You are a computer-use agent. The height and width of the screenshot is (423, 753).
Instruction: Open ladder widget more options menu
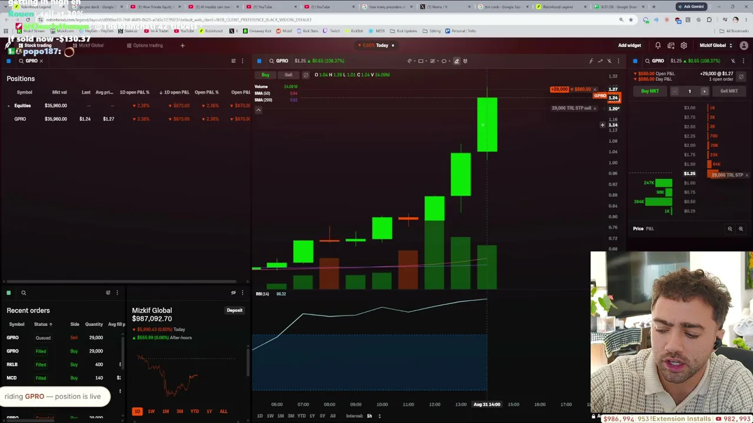point(744,61)
